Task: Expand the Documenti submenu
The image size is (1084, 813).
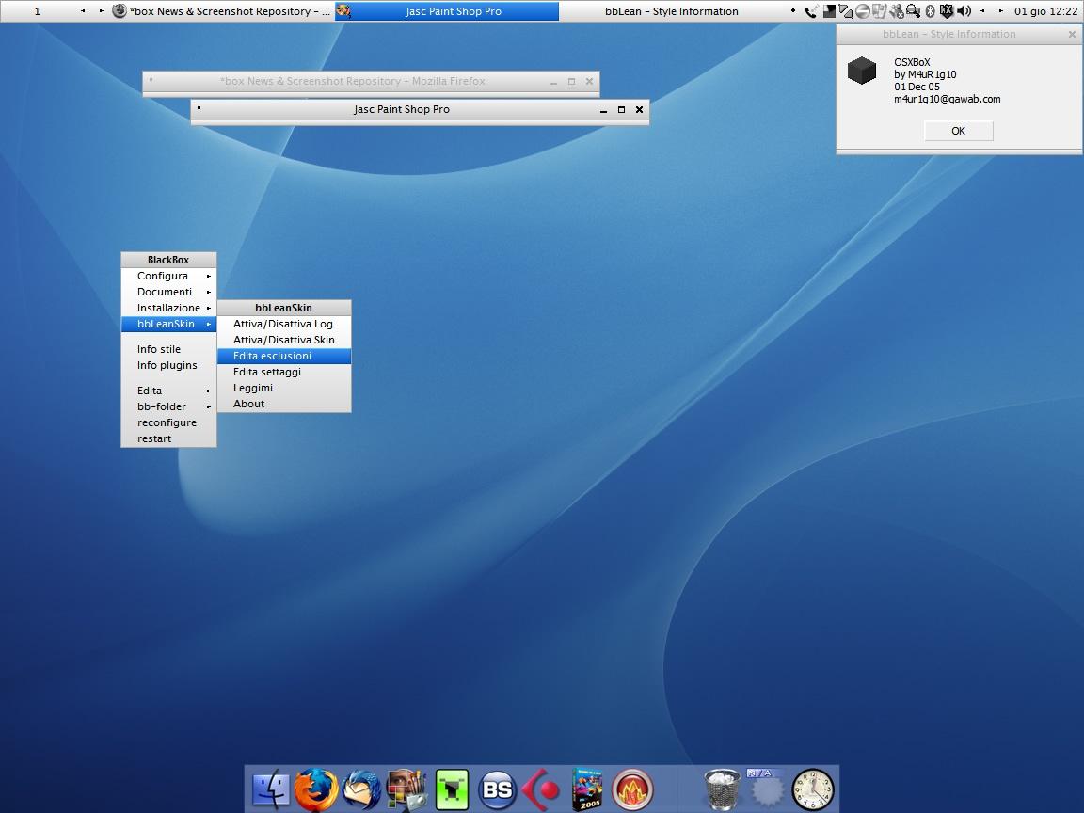Action: (168, 292)
